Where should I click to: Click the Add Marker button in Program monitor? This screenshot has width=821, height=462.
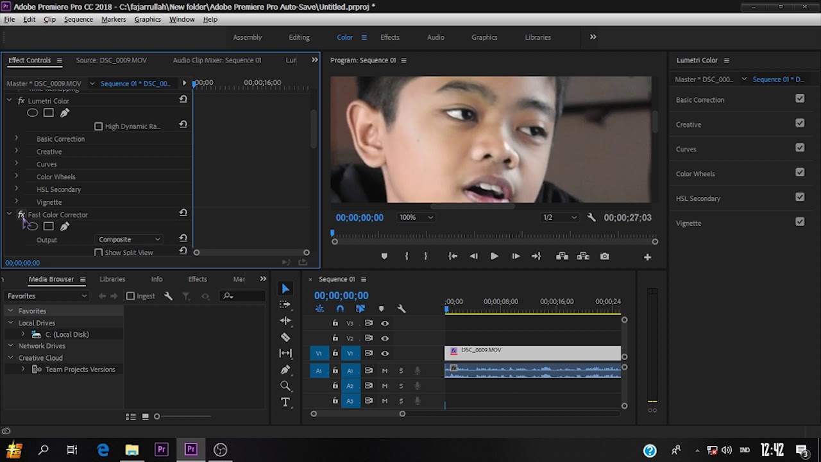384,256
